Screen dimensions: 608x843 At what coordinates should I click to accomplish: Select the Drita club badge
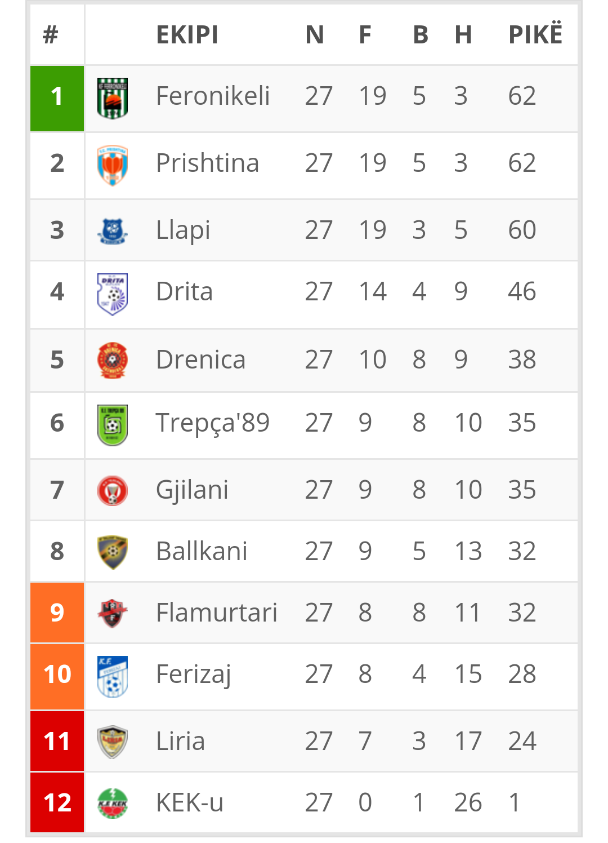coord(113,294)
